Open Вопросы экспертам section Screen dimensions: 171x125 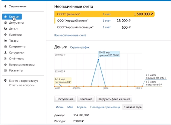pyautogui.click(x=22, y=65)
